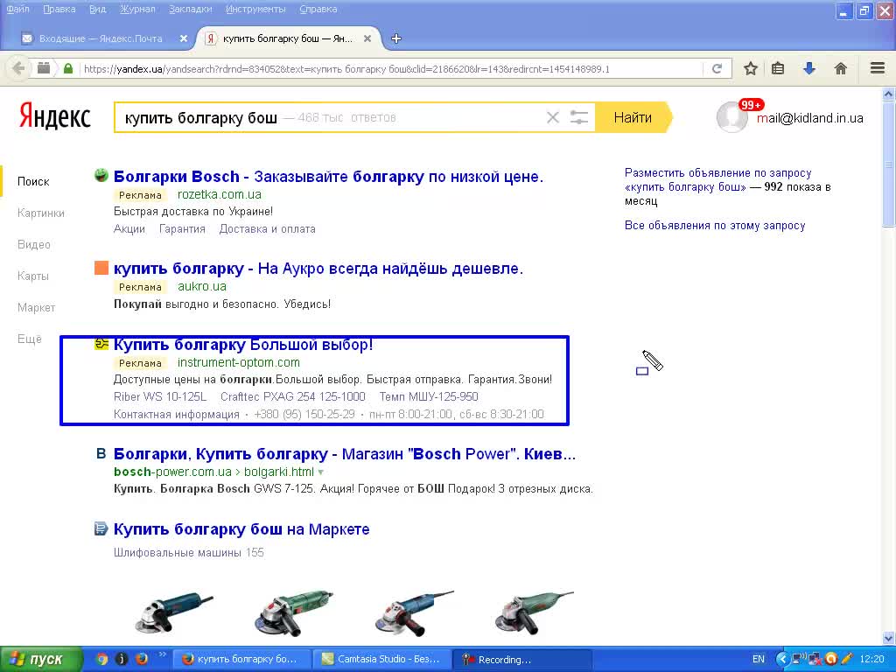Open the Firefox hamburger menu

click(878, 68)
